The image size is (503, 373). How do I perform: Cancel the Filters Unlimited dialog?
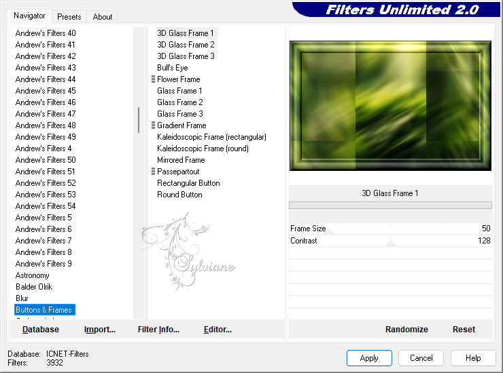(x=421, y=357)
